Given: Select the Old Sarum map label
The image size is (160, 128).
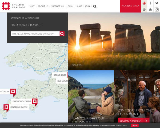Looking at the screenshot, I should 62,81.
